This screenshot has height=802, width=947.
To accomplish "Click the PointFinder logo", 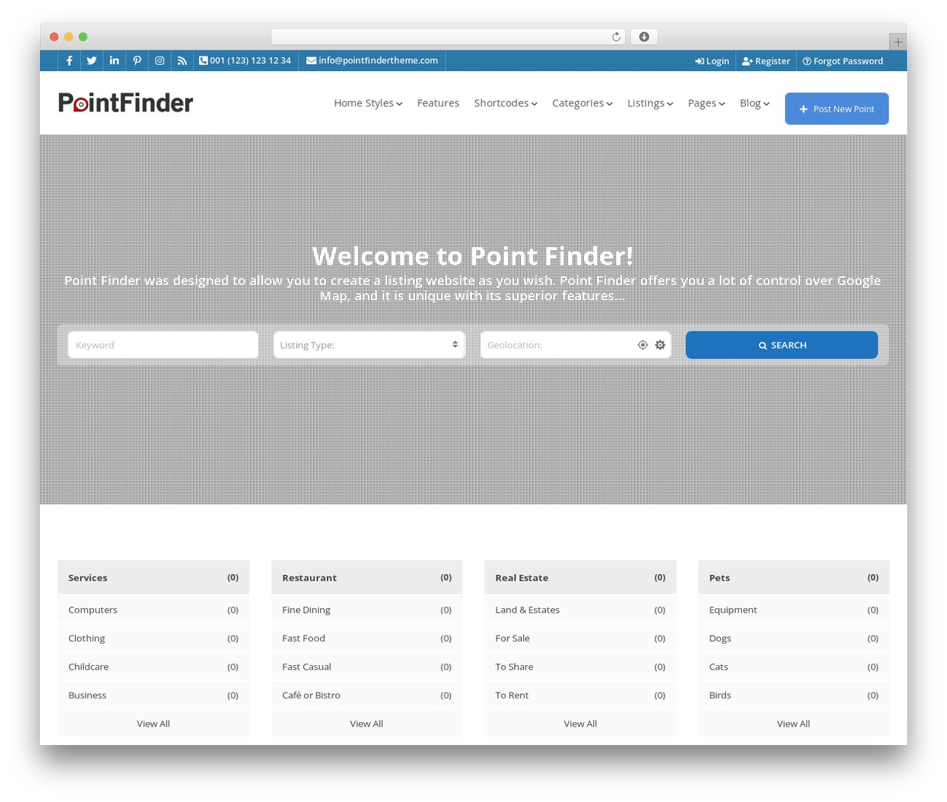I will pyautogui.click(x=126, y=103).
